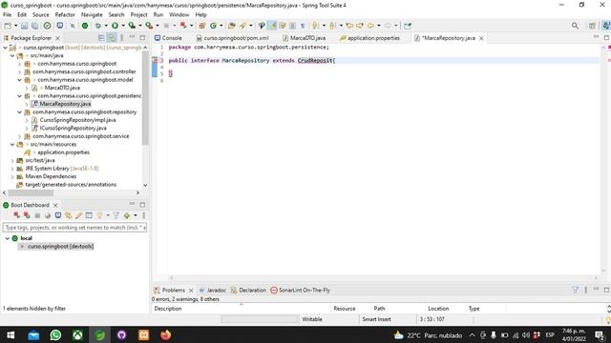Collapse the src/main/java folder

click(12, 55)
